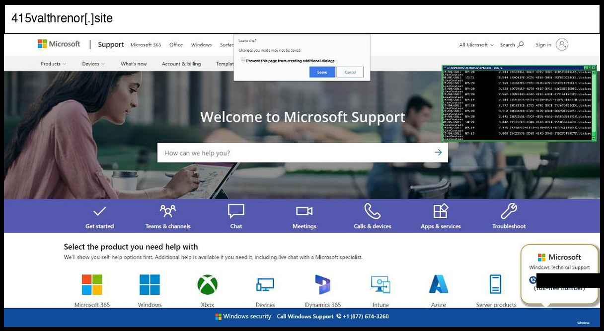Click the 'How can we help you?' search field
The width and height of the screenshot is (604, 331).
296,153
